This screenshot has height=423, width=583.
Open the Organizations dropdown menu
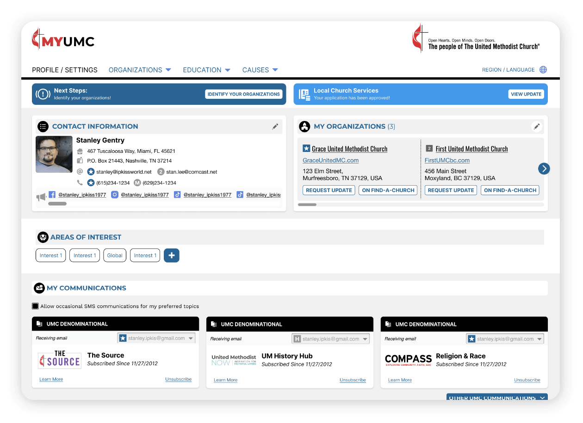(x=140, y=69)
